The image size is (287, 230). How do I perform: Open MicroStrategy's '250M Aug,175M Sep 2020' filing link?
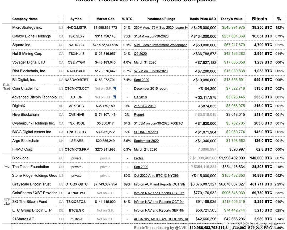pyautogui.click(x=161, y=27)
